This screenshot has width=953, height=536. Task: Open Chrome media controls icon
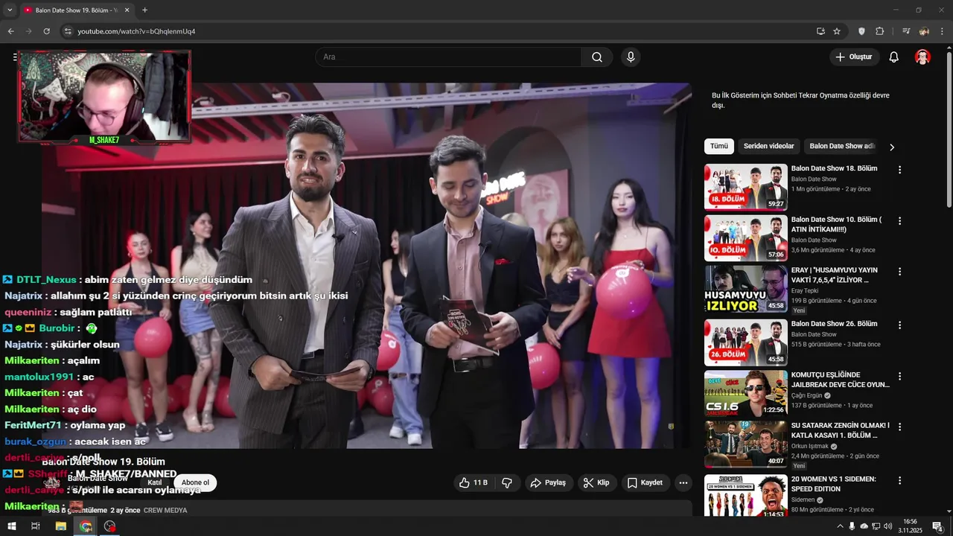tap(906, 31)
